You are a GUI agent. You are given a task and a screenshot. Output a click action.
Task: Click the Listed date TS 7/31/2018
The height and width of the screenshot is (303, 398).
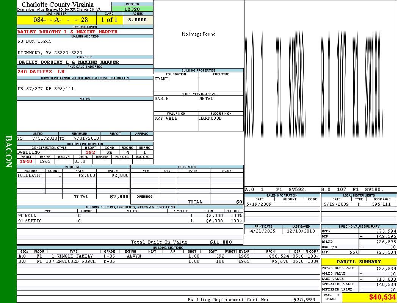point(38,138)
